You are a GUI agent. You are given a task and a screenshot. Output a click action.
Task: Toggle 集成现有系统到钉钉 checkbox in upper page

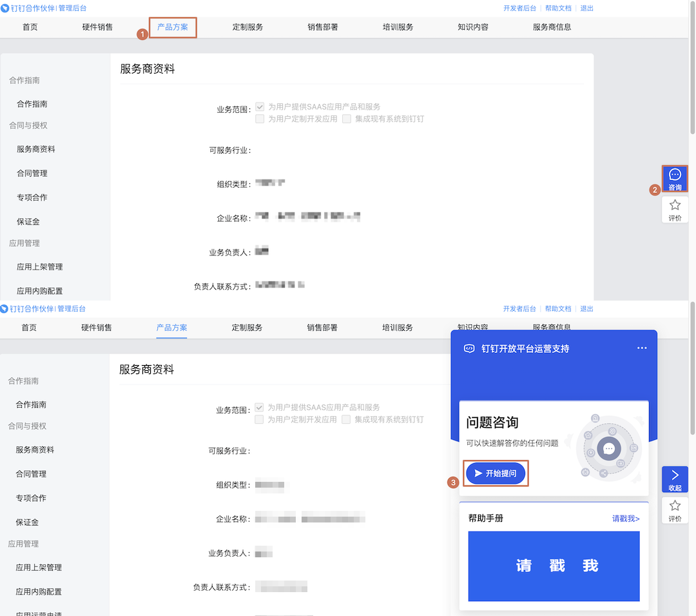coord(347,119)
